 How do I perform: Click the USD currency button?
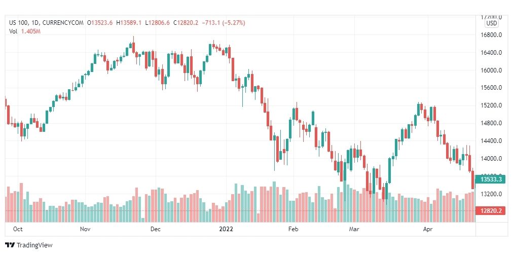[x=491, y=23]
